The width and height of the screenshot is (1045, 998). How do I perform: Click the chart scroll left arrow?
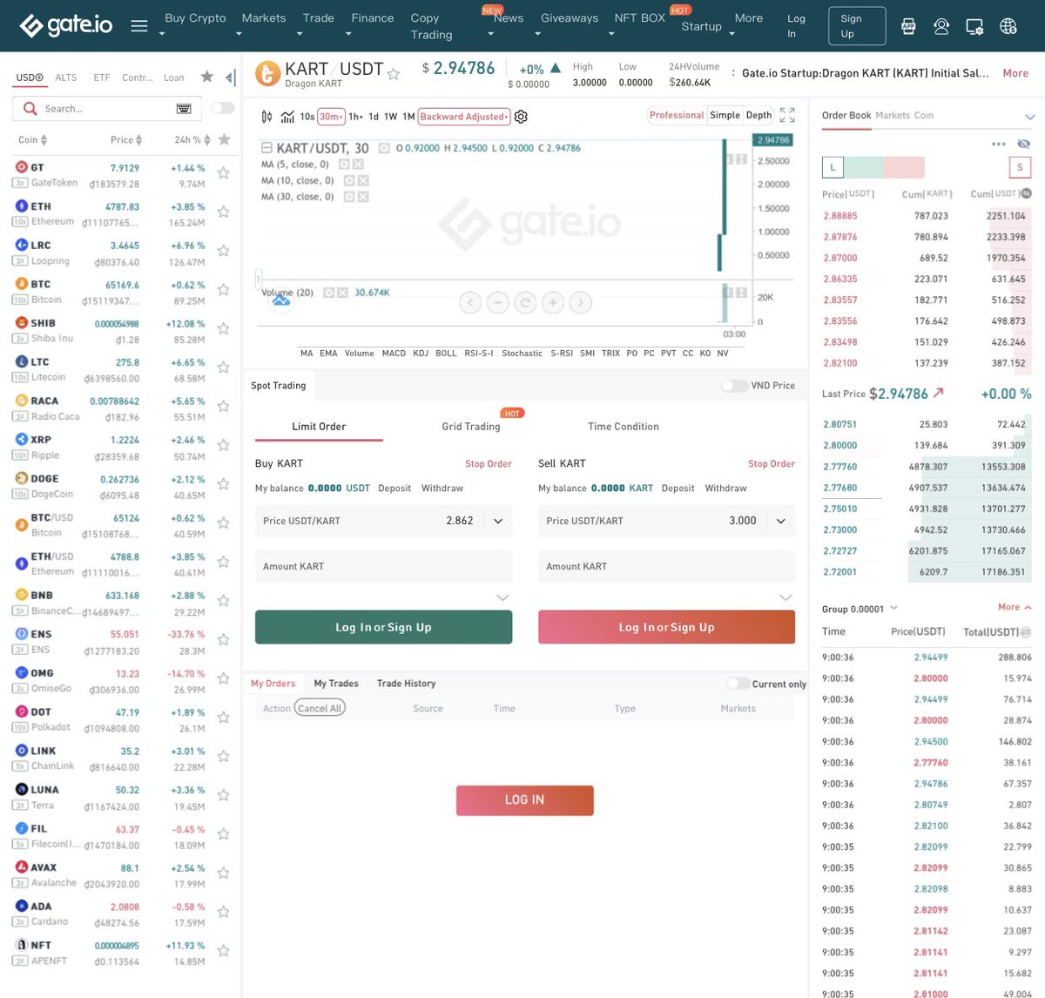tap(470, 303)
